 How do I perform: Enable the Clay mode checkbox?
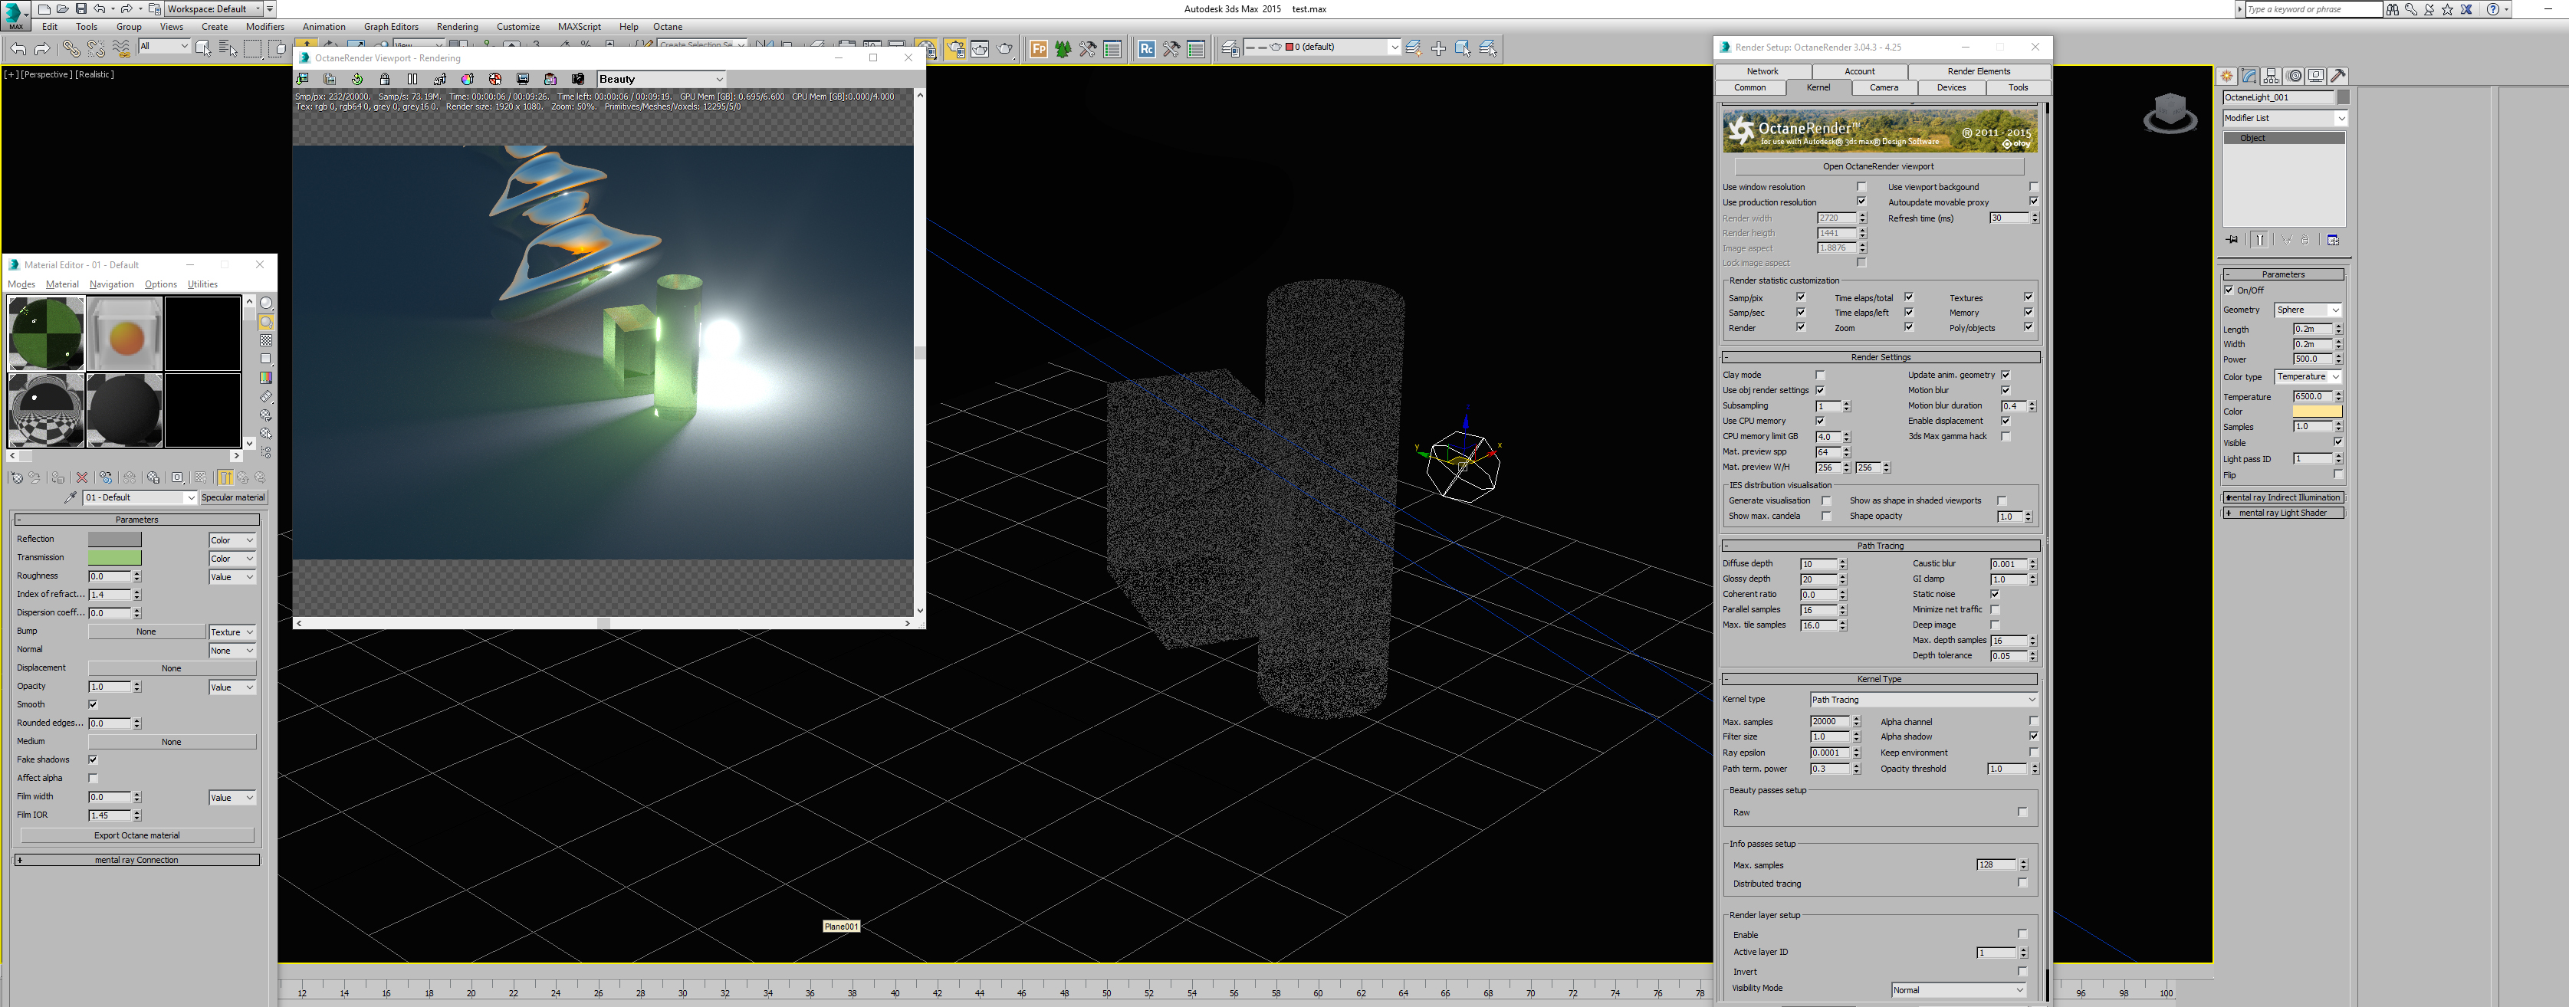[1820, 376]
